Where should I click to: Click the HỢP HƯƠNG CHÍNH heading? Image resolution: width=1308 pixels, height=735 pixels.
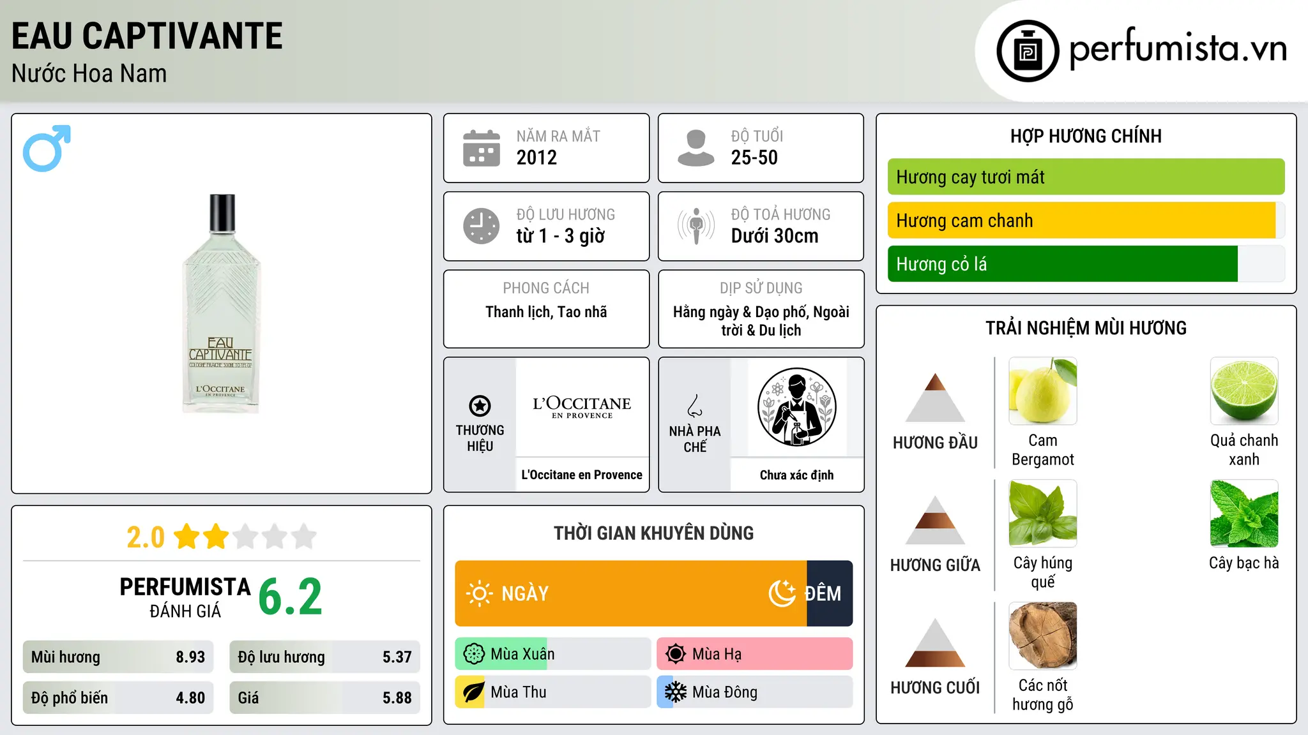coord(1086,136)
